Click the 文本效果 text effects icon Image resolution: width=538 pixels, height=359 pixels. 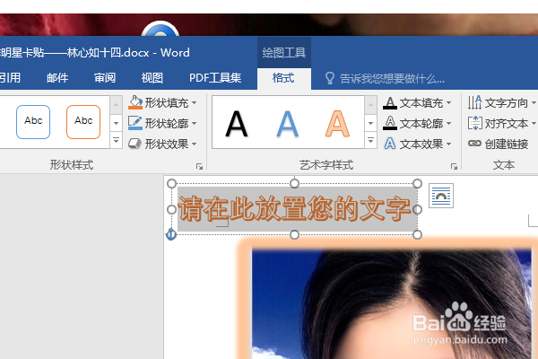pyautogui.click(x=390, y=144)
